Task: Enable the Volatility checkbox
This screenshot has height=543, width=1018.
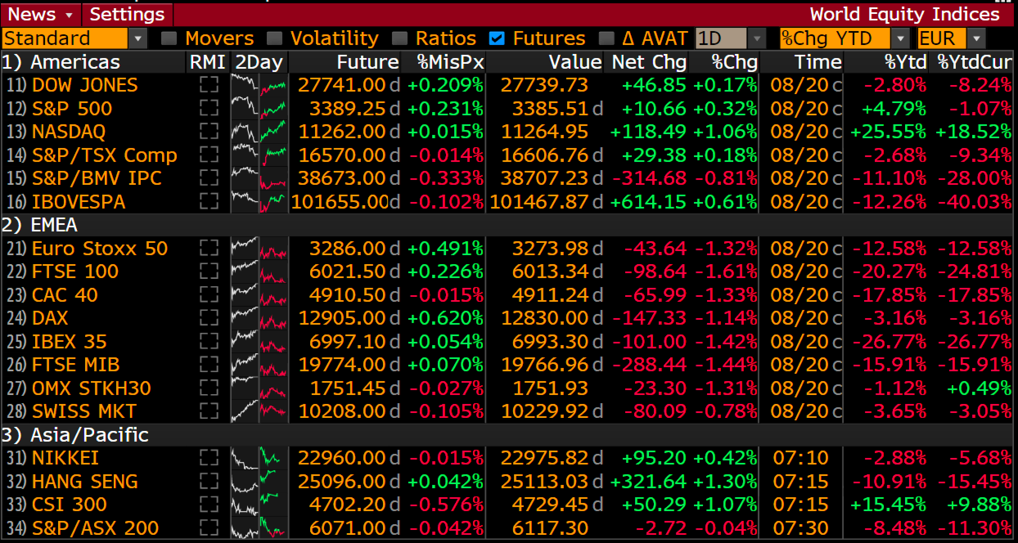Action: 274,39
